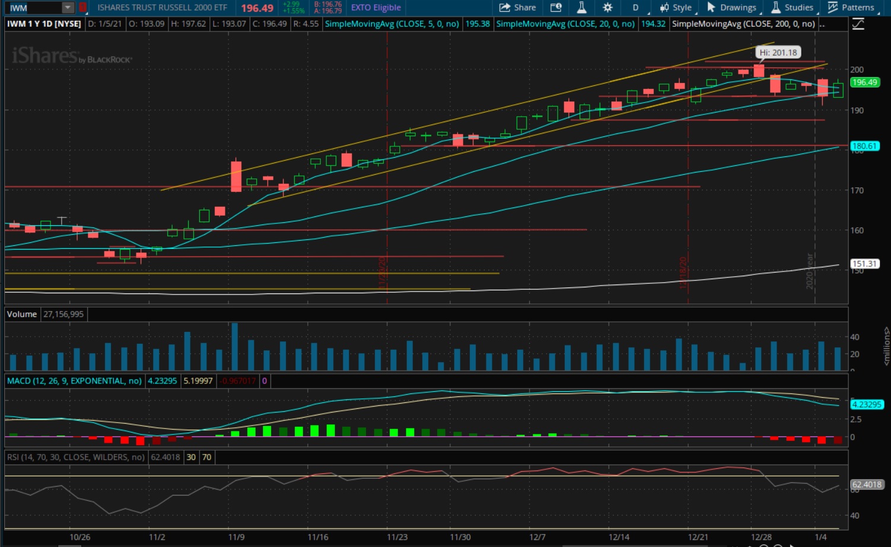Click the large red 196.49 last price
Image resolution: width=891 pixels, height=547 pixels.
[x=257, y=8]
